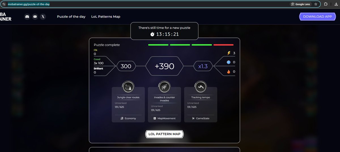340x152 pixels.
Task: Bookmark this page with the star icon
Action: (316, 4)
